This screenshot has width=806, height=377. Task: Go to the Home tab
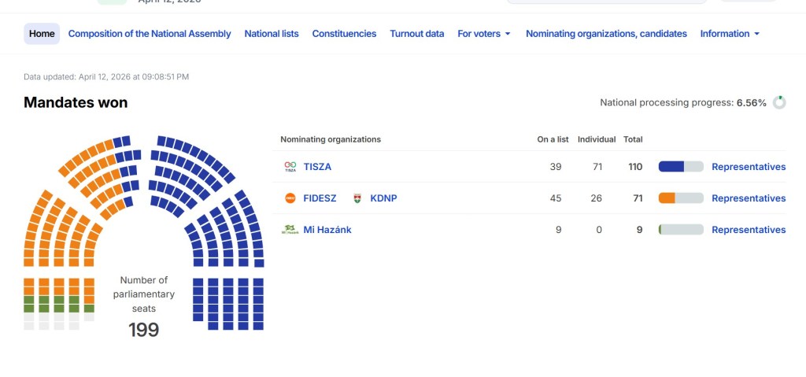pos(42,34)
